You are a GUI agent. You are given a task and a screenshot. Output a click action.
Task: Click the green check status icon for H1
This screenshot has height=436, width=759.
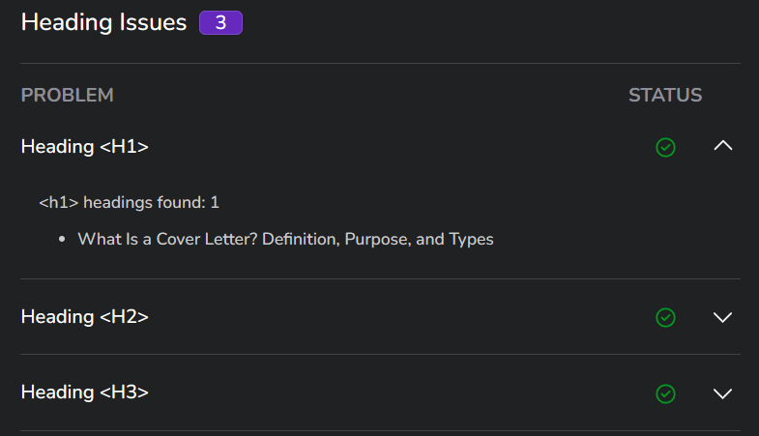(x=665, y=147)
